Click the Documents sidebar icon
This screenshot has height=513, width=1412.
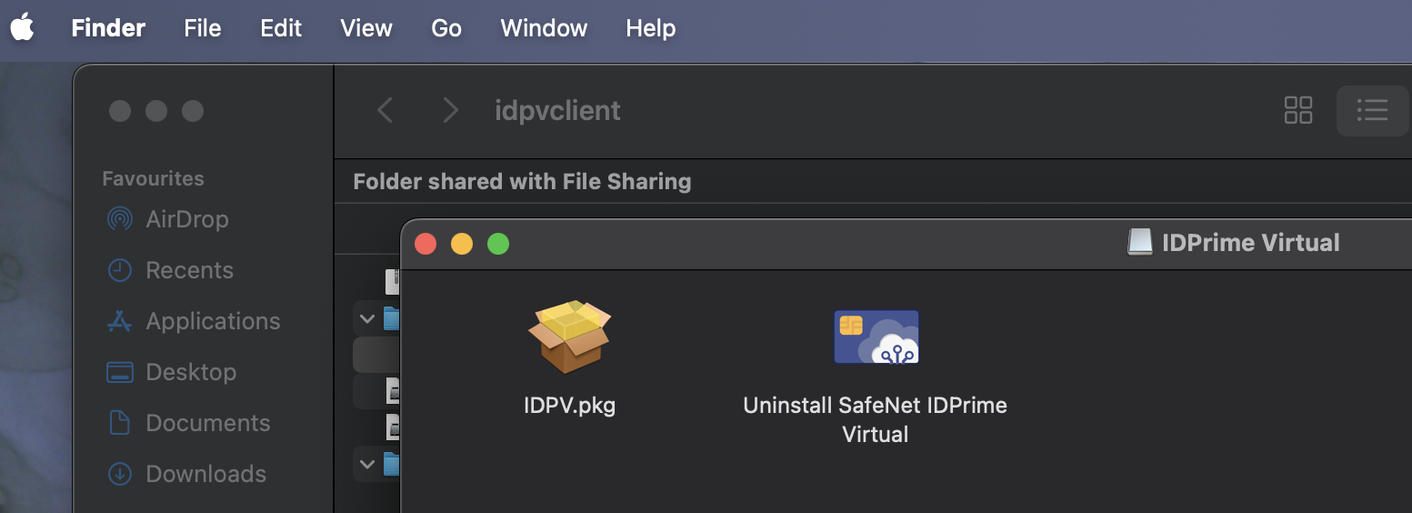[x=120, y=423]
